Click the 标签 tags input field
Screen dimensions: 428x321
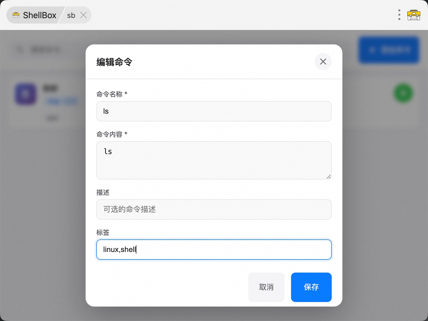214,250
